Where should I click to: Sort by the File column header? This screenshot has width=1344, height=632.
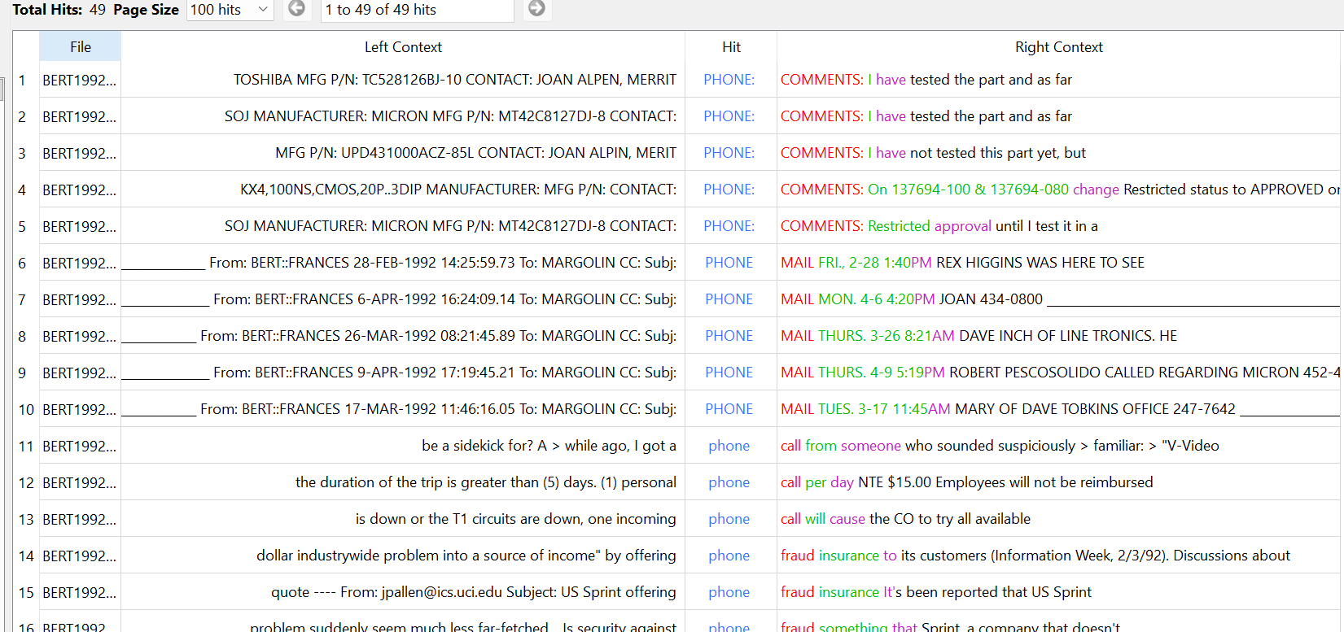click(81, 47)
